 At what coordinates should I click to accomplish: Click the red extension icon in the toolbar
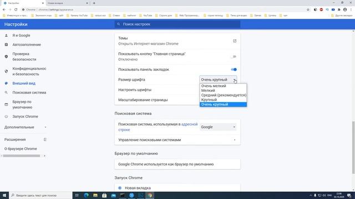pyautogui.click(x=321, y=10)
